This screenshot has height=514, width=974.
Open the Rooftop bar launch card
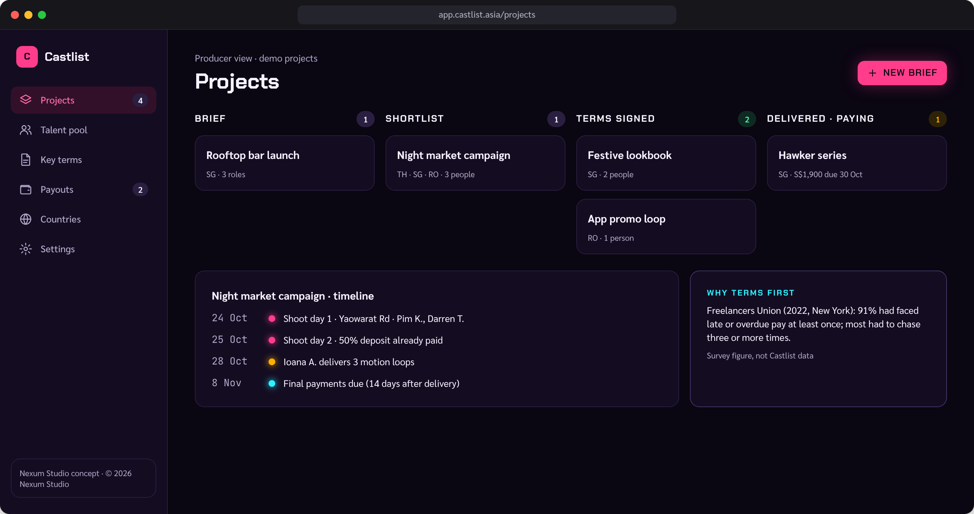[284, 163]
